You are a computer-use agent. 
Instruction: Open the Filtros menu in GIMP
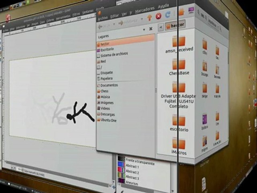click(76, 14)
